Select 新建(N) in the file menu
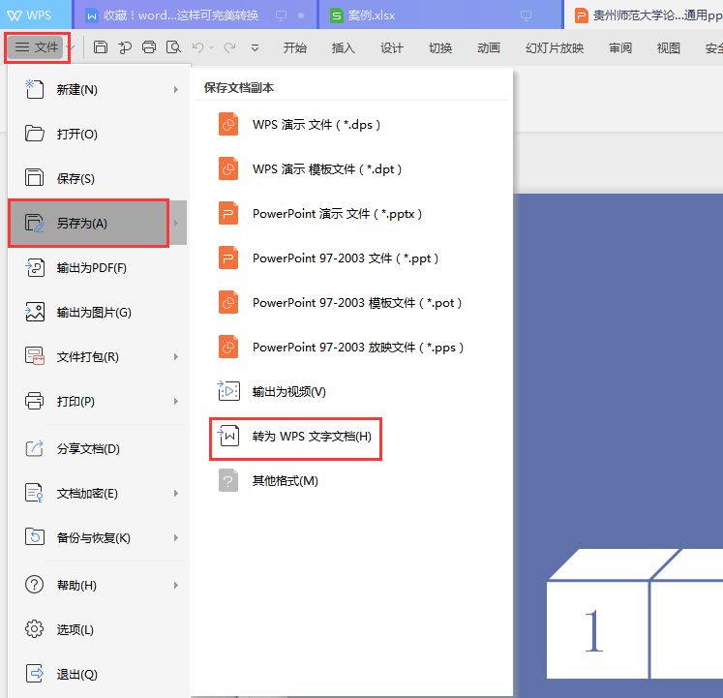 98,89
